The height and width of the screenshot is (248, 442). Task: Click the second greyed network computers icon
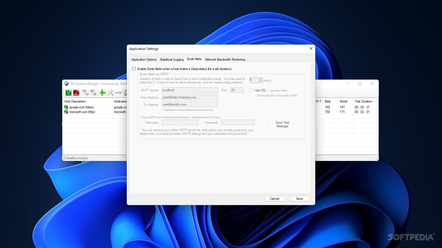click(x=93, y=93)
